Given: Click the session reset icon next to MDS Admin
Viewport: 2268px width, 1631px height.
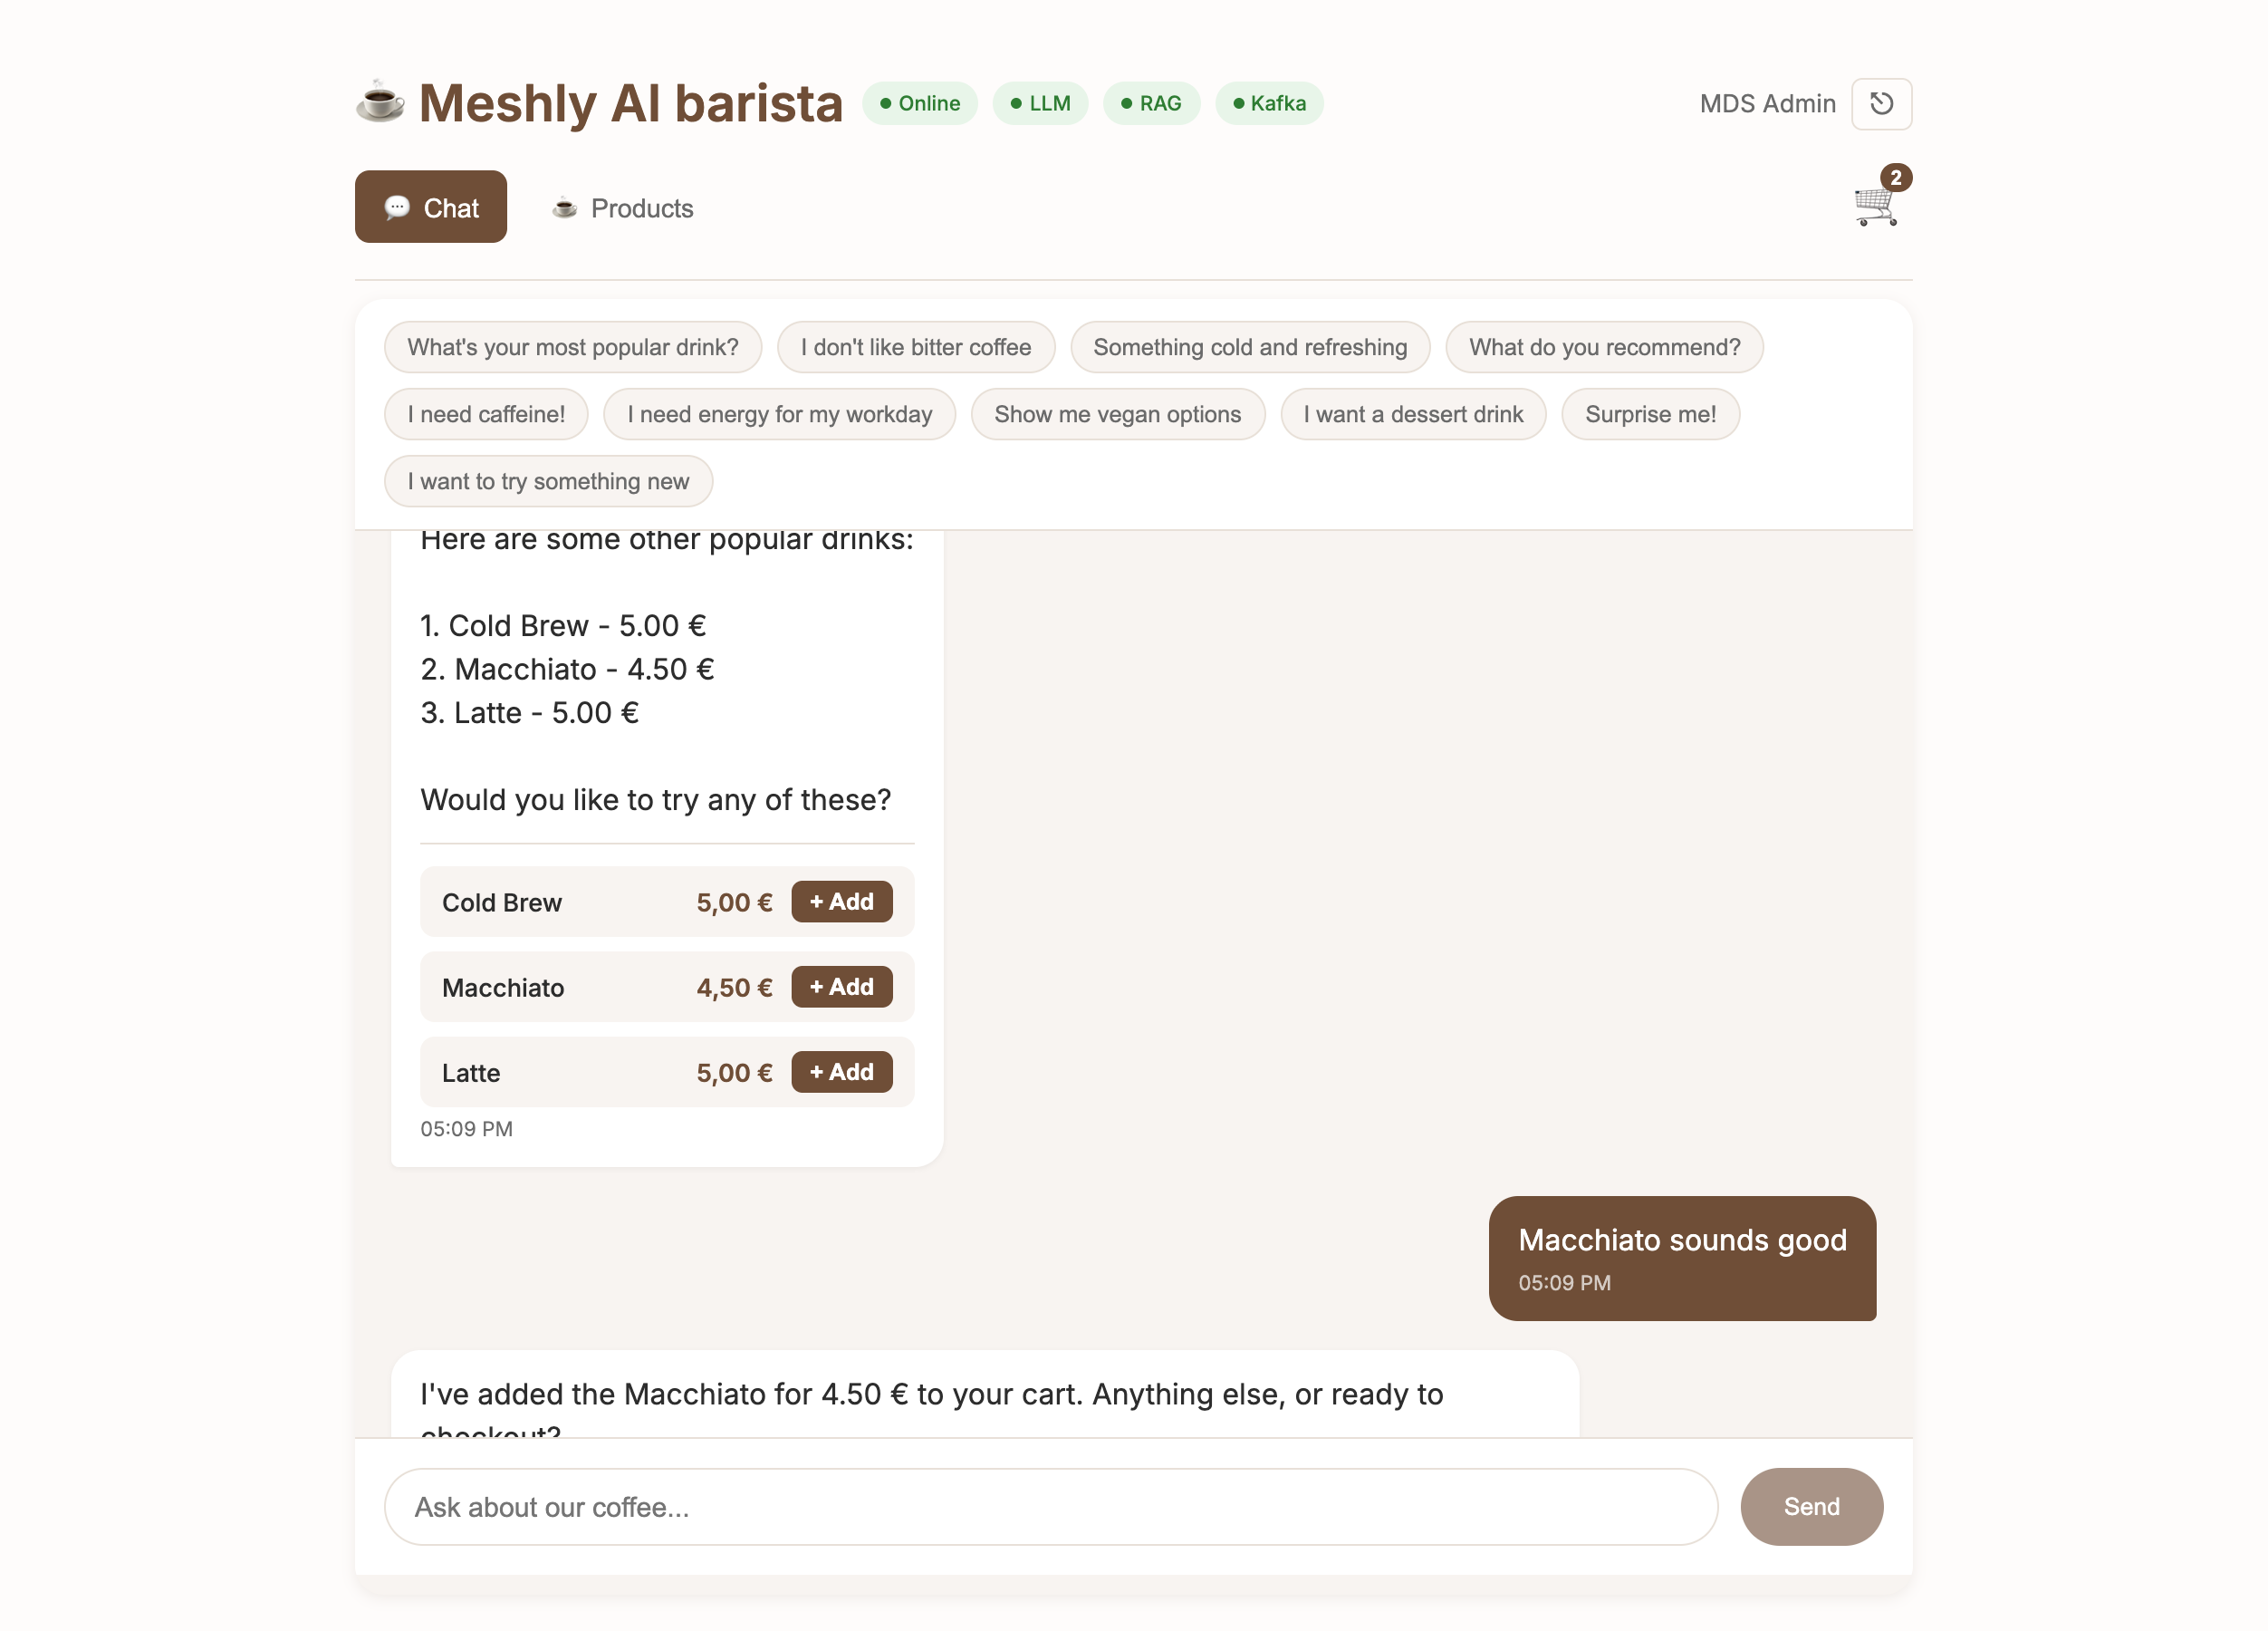Looking at the screenshot, I should pyautogui.click(x=1882, y=103).
